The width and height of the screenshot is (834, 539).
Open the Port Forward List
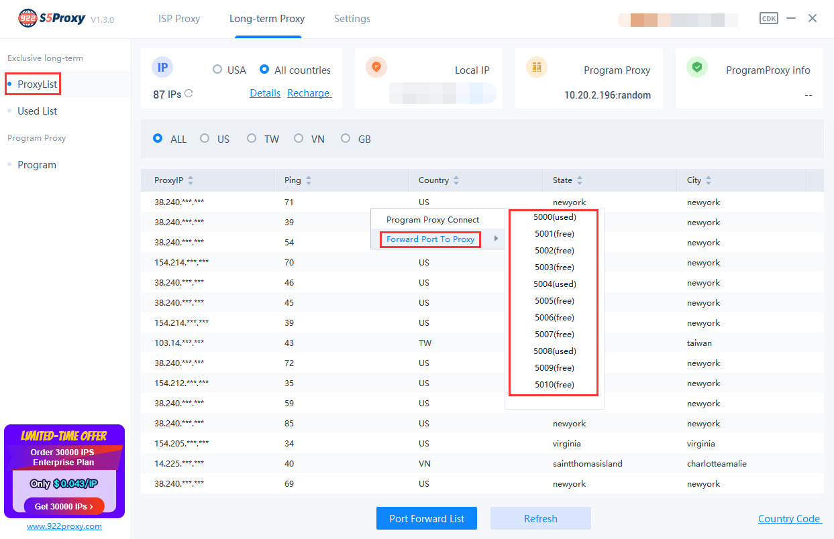[427, 518]
